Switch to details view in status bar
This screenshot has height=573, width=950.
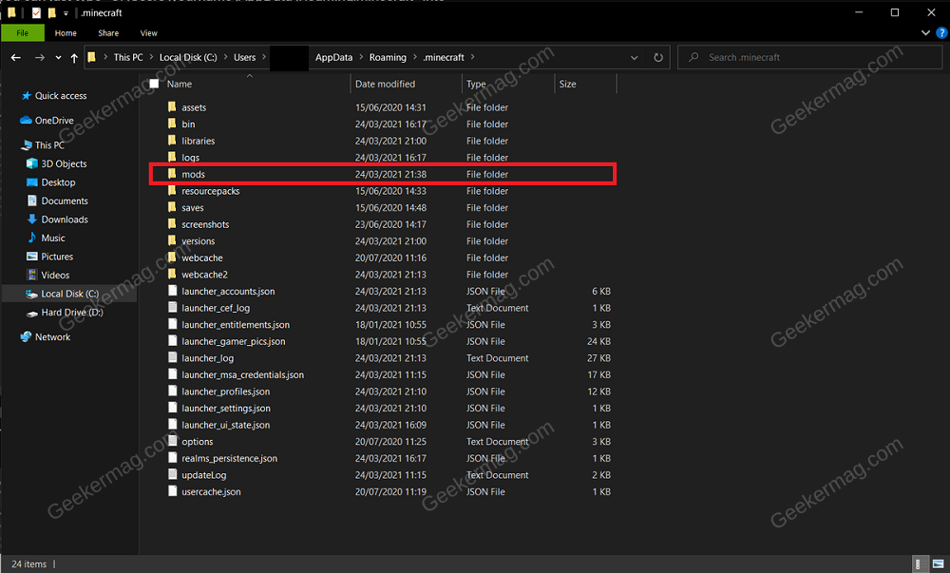coord(920,563)
